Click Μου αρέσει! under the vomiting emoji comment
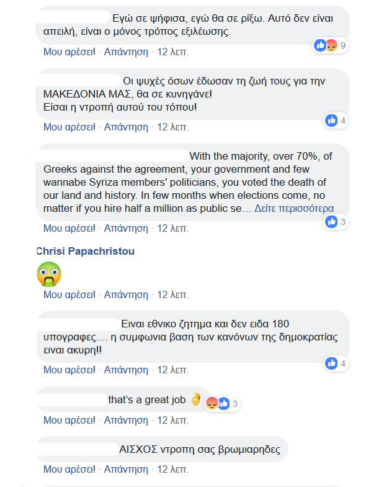 [69, 294]
